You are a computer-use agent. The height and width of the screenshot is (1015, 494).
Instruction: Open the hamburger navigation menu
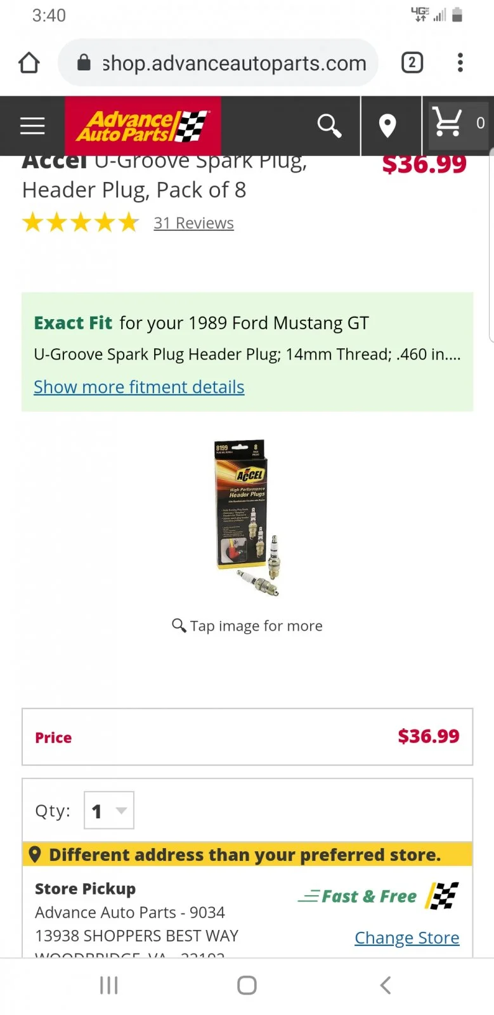point(32,126)
